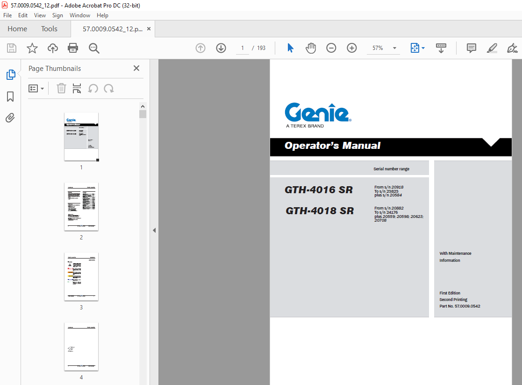Choose the Selection arrow tool

290,48
